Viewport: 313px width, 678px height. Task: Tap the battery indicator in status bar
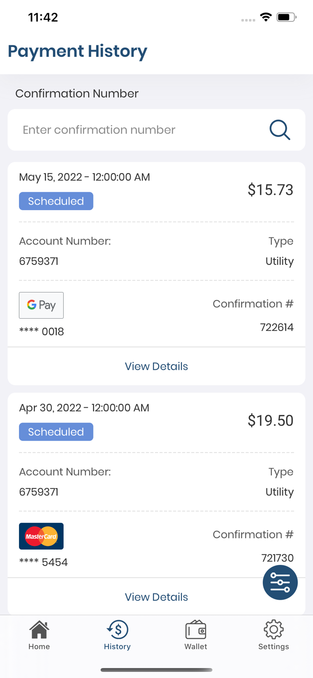point(286,17)
